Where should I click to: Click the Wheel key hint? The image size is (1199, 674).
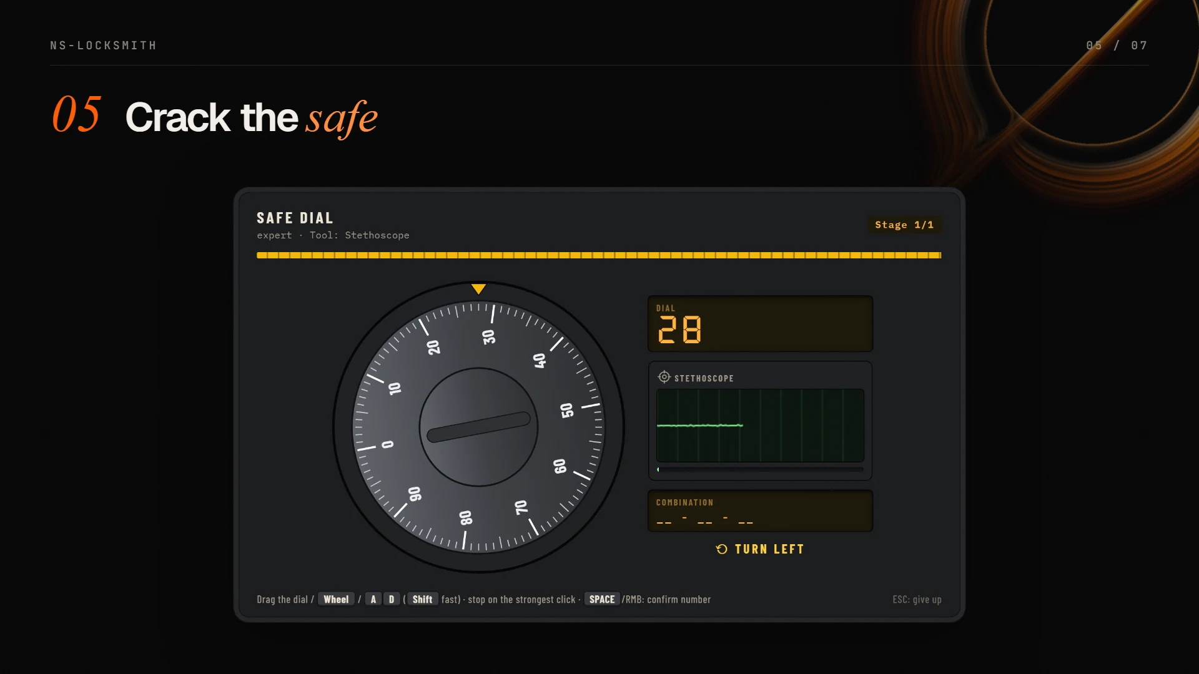point(336,599)
